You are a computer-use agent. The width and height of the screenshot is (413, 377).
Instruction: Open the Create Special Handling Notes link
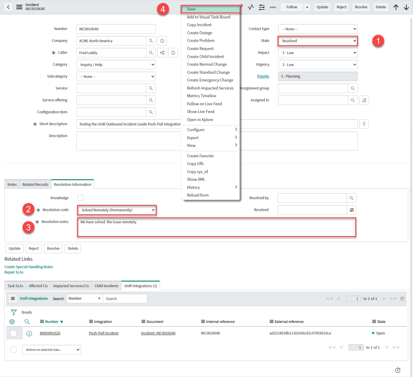tap(29, 267)
